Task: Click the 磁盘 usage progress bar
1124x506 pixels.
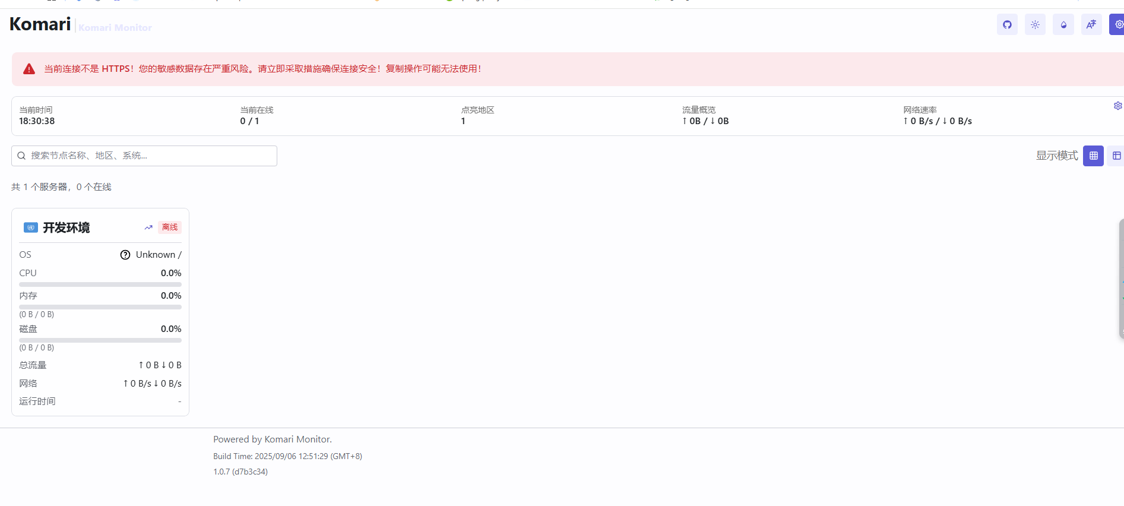Action: 100,340
